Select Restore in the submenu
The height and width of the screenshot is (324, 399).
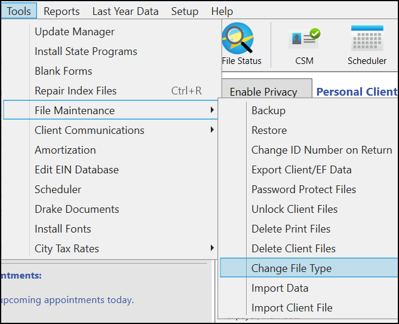coord(309,130)
